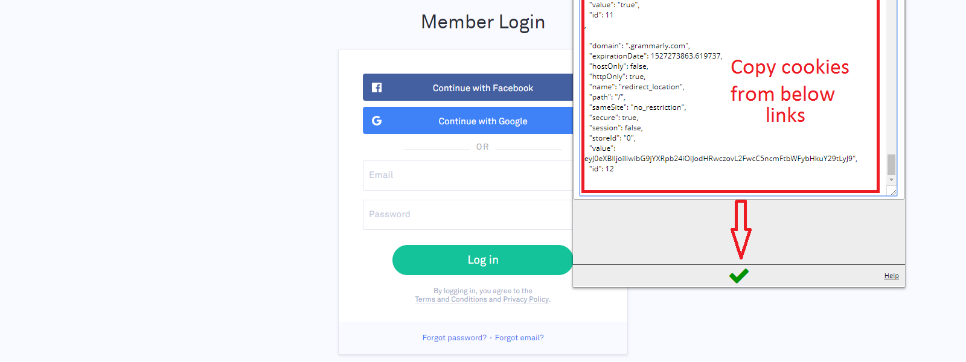966x362 pixels.
Task: Click the Facebook logo icon
Action: coord(377,87)
